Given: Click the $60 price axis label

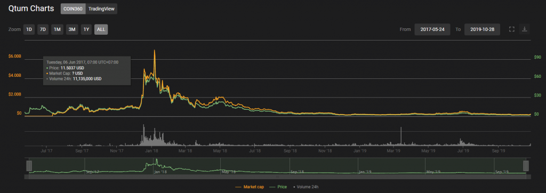Looking at the screenshot, I should coord(537,76).
